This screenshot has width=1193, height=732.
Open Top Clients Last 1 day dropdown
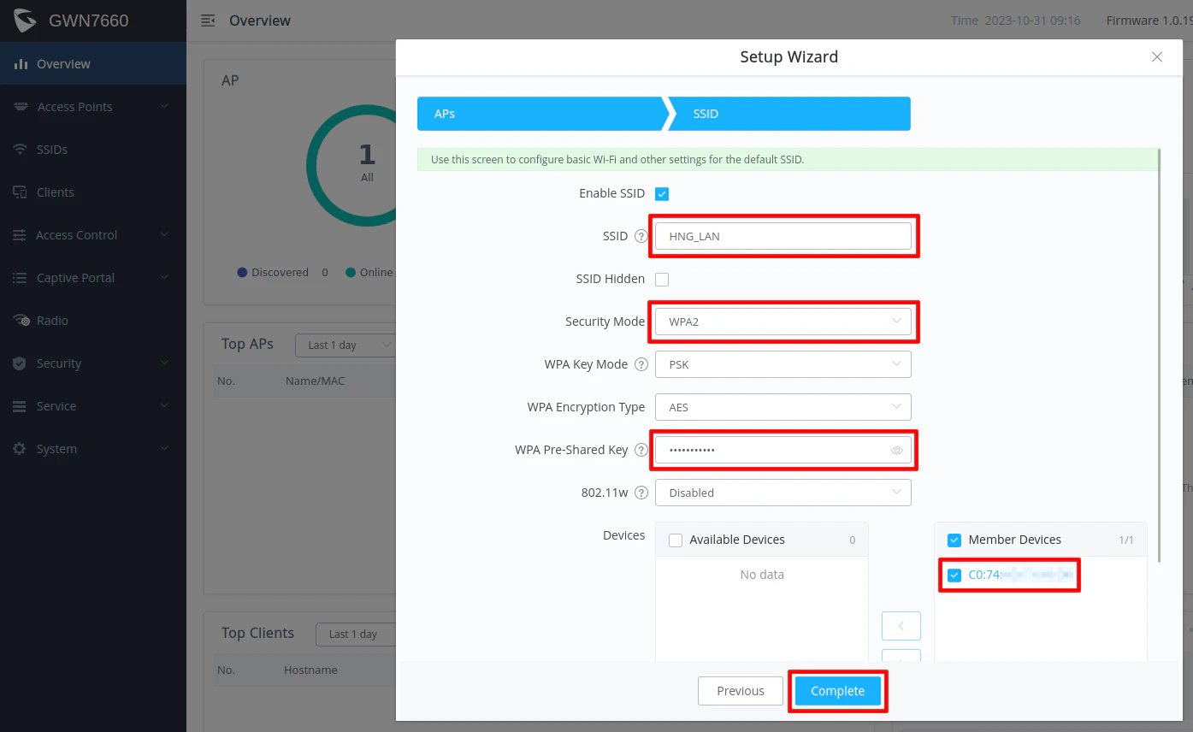[356, 634]
